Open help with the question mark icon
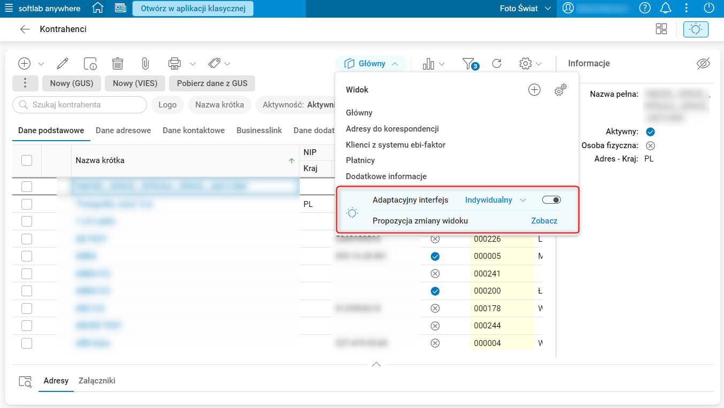The width and height of the screenshot is (724, 408). tap(645, 9)
